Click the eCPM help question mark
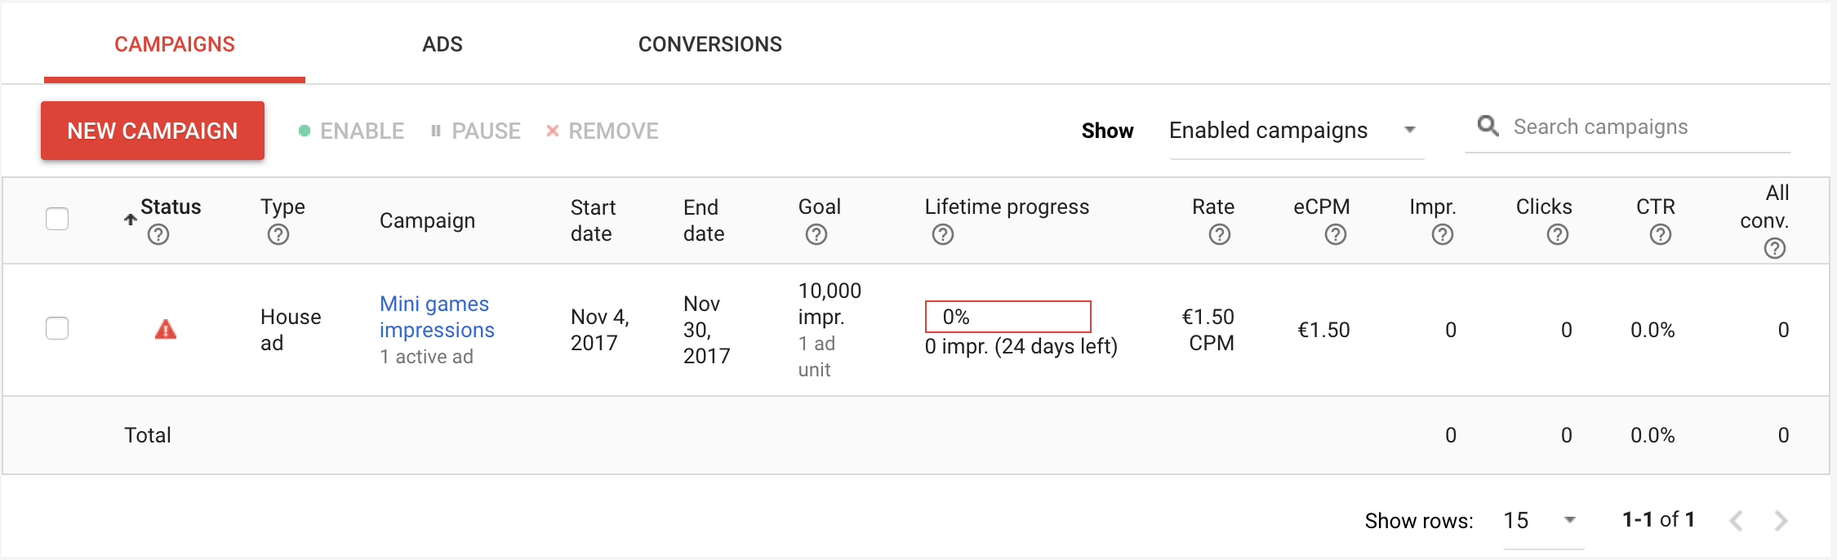 (x=1336, y=235)
